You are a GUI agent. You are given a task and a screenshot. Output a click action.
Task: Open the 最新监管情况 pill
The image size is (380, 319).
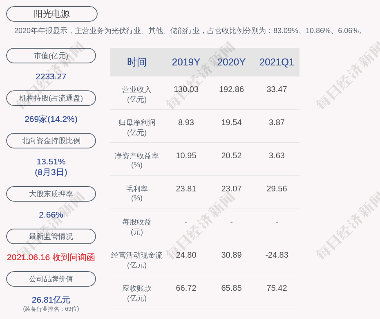51,236
